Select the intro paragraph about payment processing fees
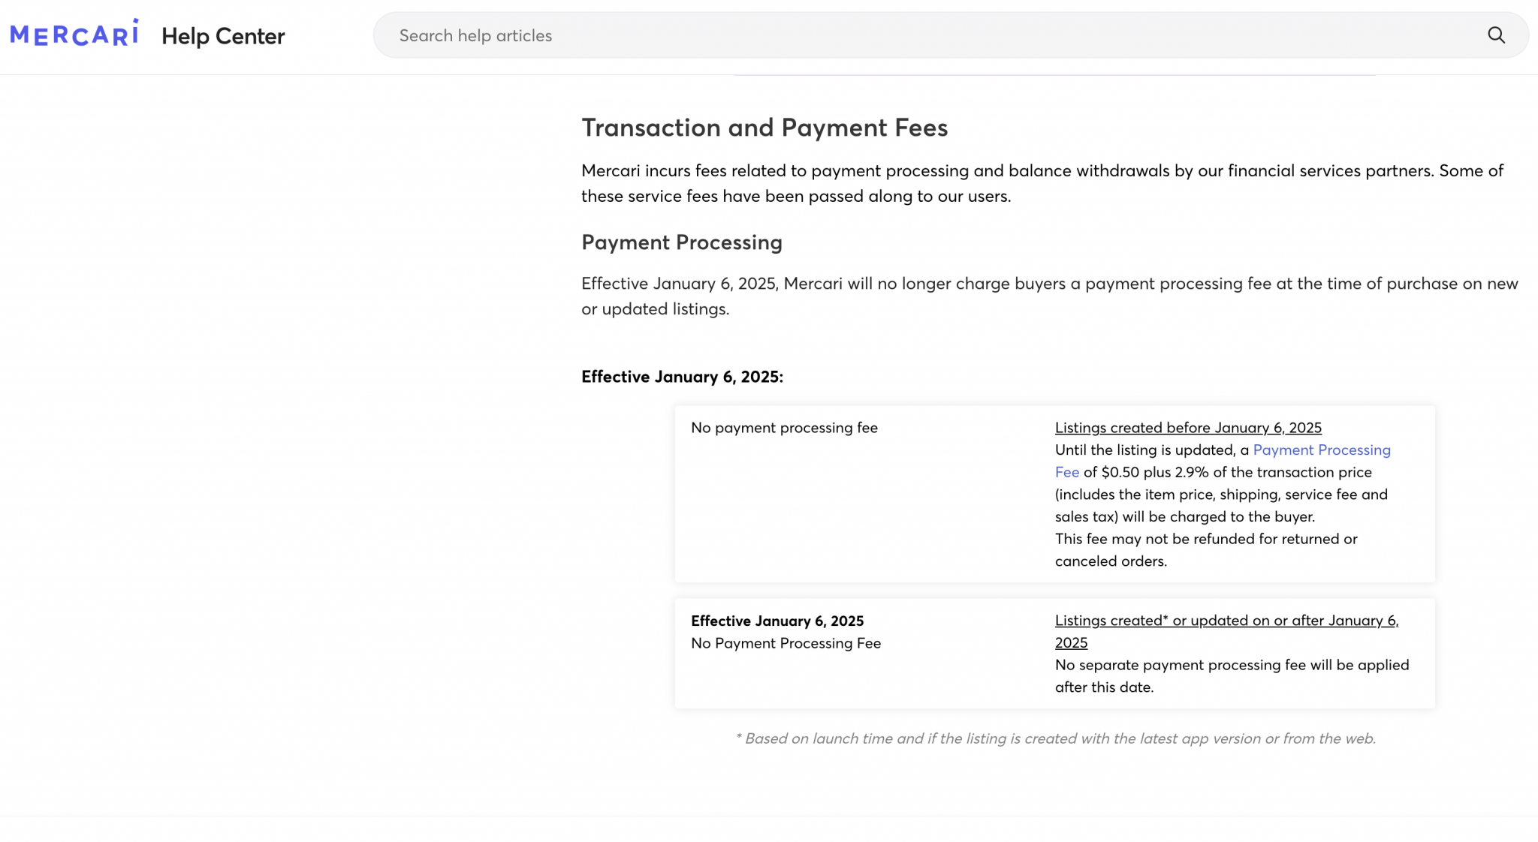 1042,183
